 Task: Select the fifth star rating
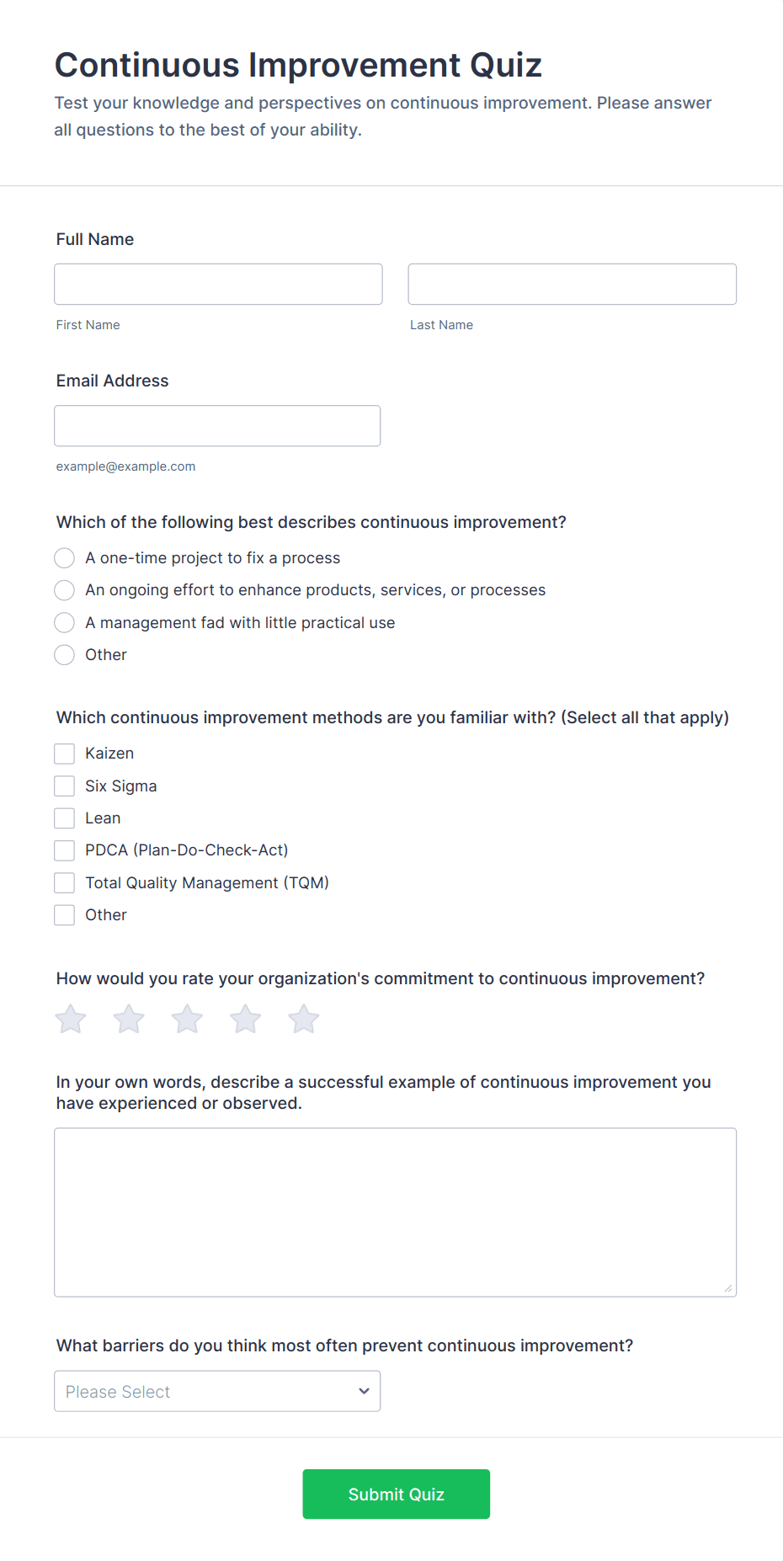(303, 1019)
